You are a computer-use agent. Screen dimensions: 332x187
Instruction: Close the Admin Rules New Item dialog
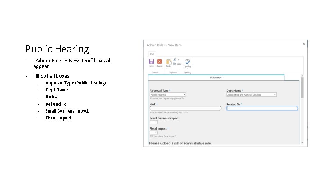pyautogui.click(x=304, y=44)
